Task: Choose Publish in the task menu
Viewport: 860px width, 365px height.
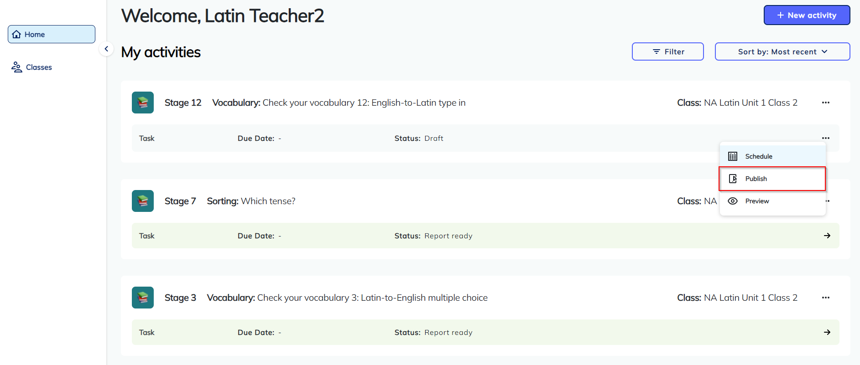Action: click(x=756, y=179)
